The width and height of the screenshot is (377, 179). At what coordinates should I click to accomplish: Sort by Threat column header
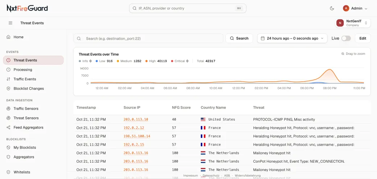tap(259, 107)
